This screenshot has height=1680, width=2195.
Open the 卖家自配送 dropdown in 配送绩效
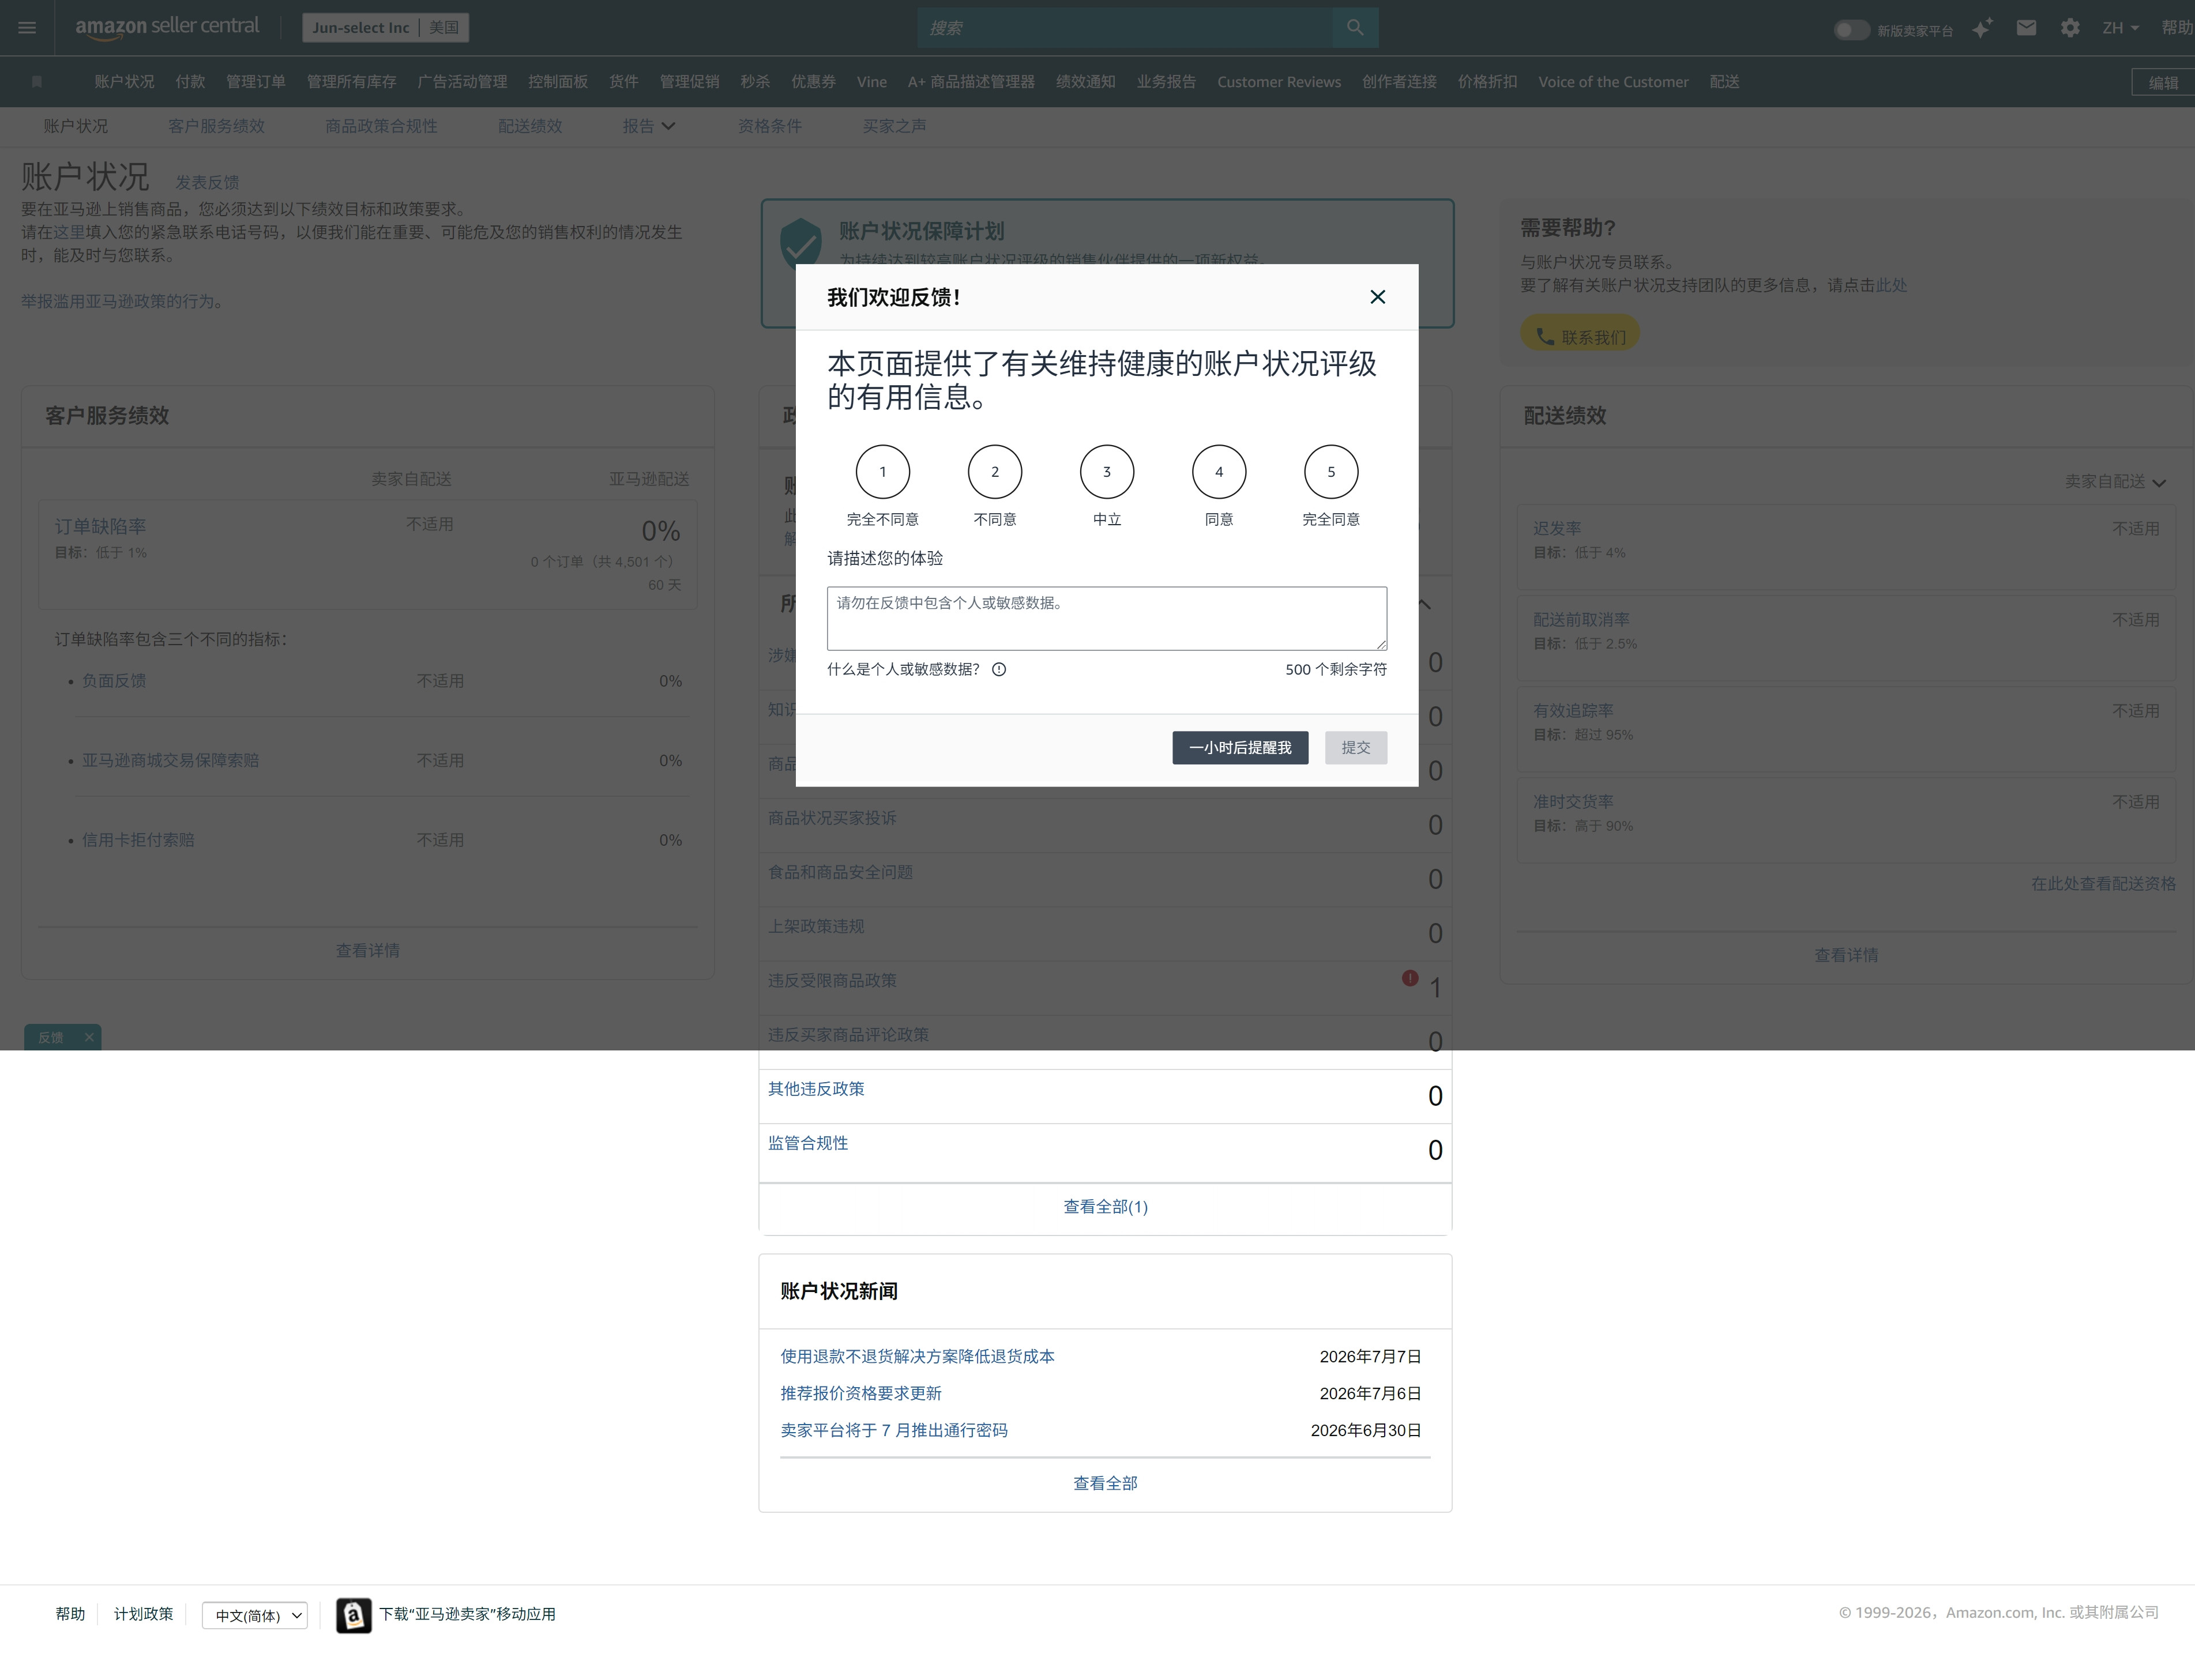tap(2115, 482)
